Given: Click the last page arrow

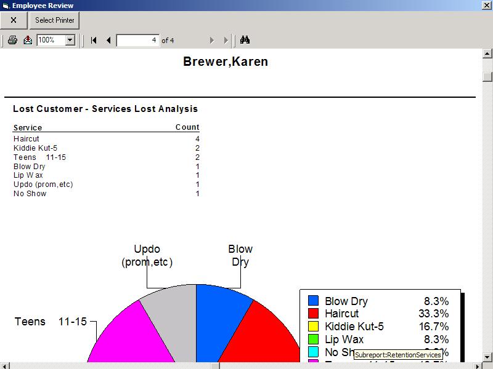Looking at the screenshot, I should pos(226,40).
